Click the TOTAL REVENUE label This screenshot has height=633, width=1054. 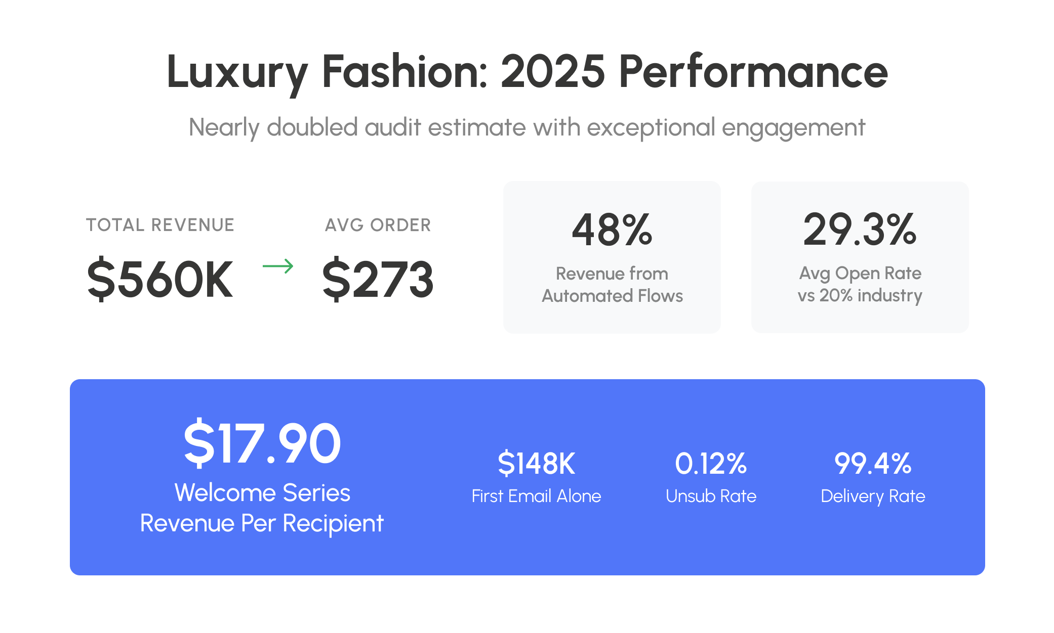tap(160, 225)
